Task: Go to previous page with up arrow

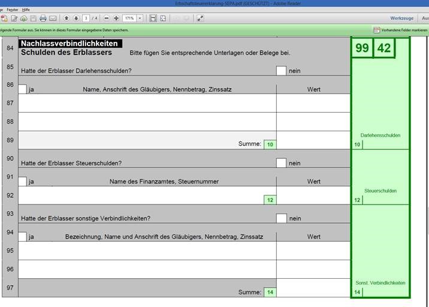Action: [67, 19]
